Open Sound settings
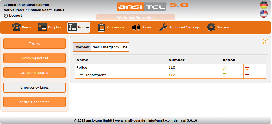The height and width of the screenshot is (124, 272). [x=142, y=27]
